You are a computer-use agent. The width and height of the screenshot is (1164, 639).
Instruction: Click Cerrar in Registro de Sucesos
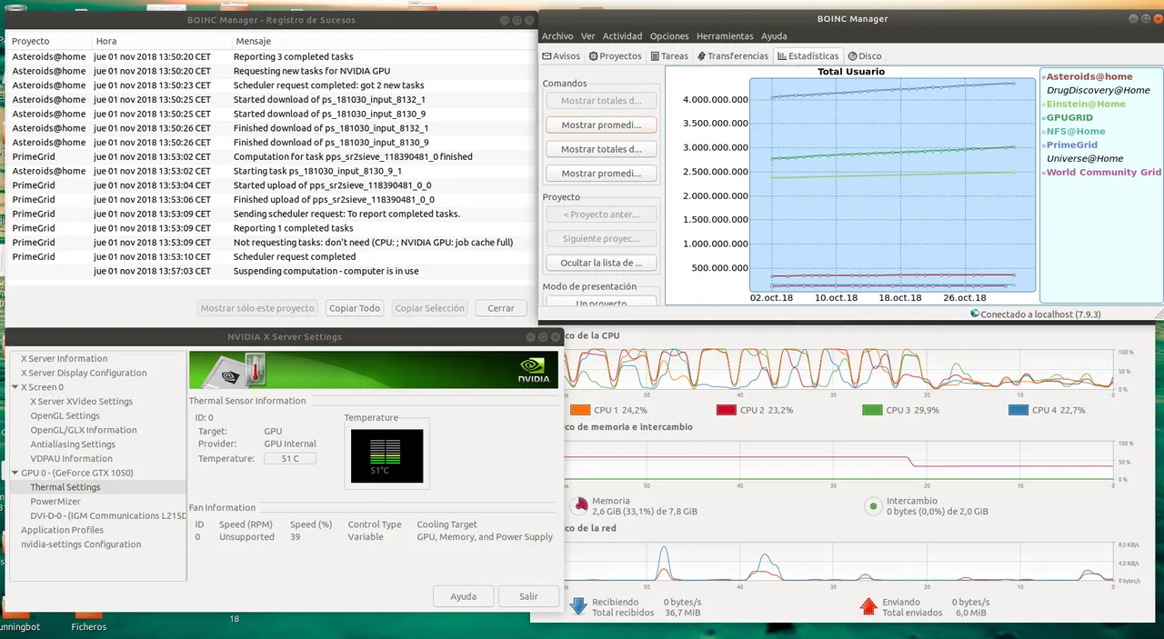click(x=501, y=308)
